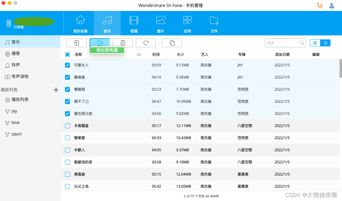This screenshot has height=201, width=342.
Task: Switch to the 图片 tab
Action: (x=161, y=24)
